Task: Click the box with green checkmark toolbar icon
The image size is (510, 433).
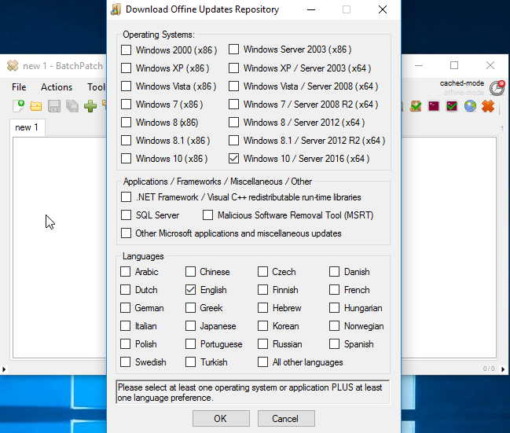Action: point(416,106)
